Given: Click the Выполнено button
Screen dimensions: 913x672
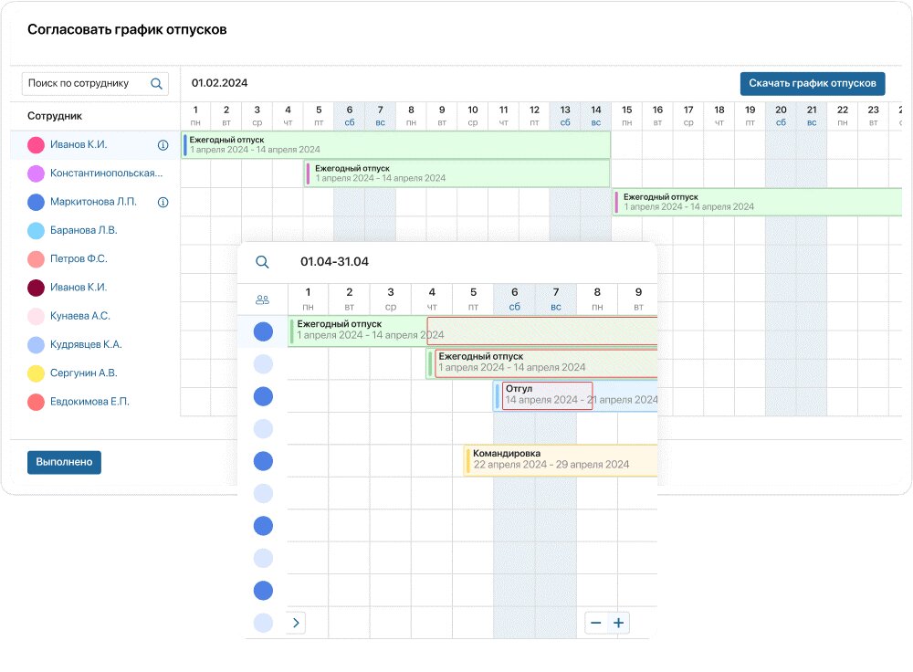Looking at the screenshot, I should (x=64, y=462).
